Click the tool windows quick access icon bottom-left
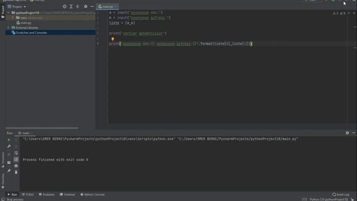 3,199
